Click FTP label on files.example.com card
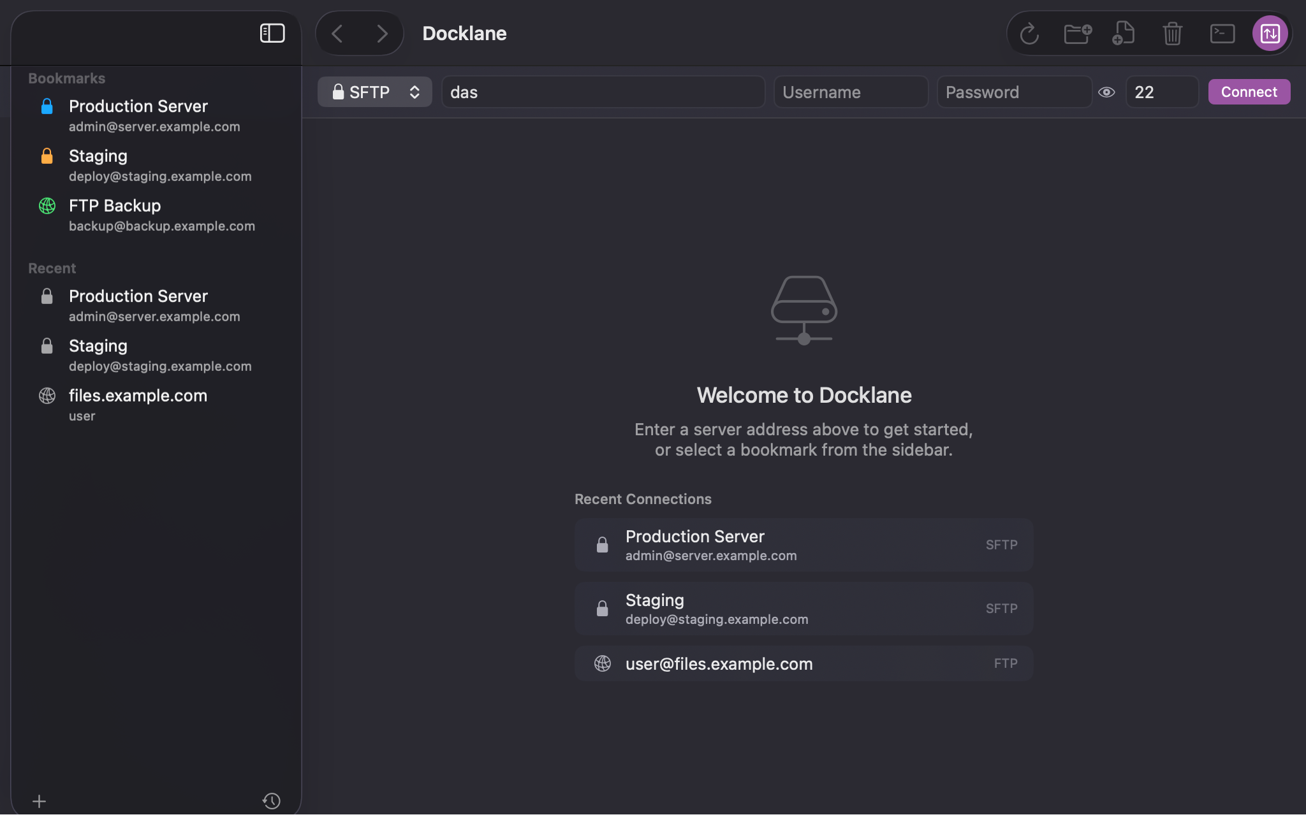This screenshot has width=1306, height=831. (1006, 663)
